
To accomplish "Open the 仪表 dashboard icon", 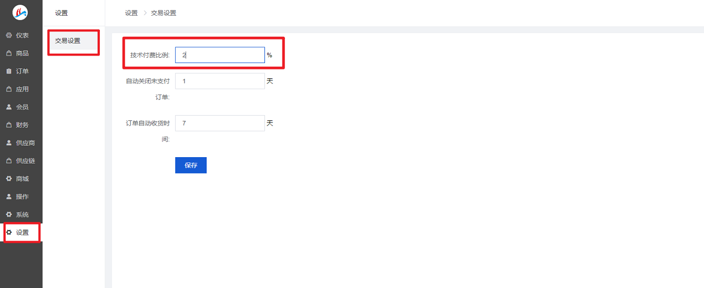I will (x=8, y=35).
